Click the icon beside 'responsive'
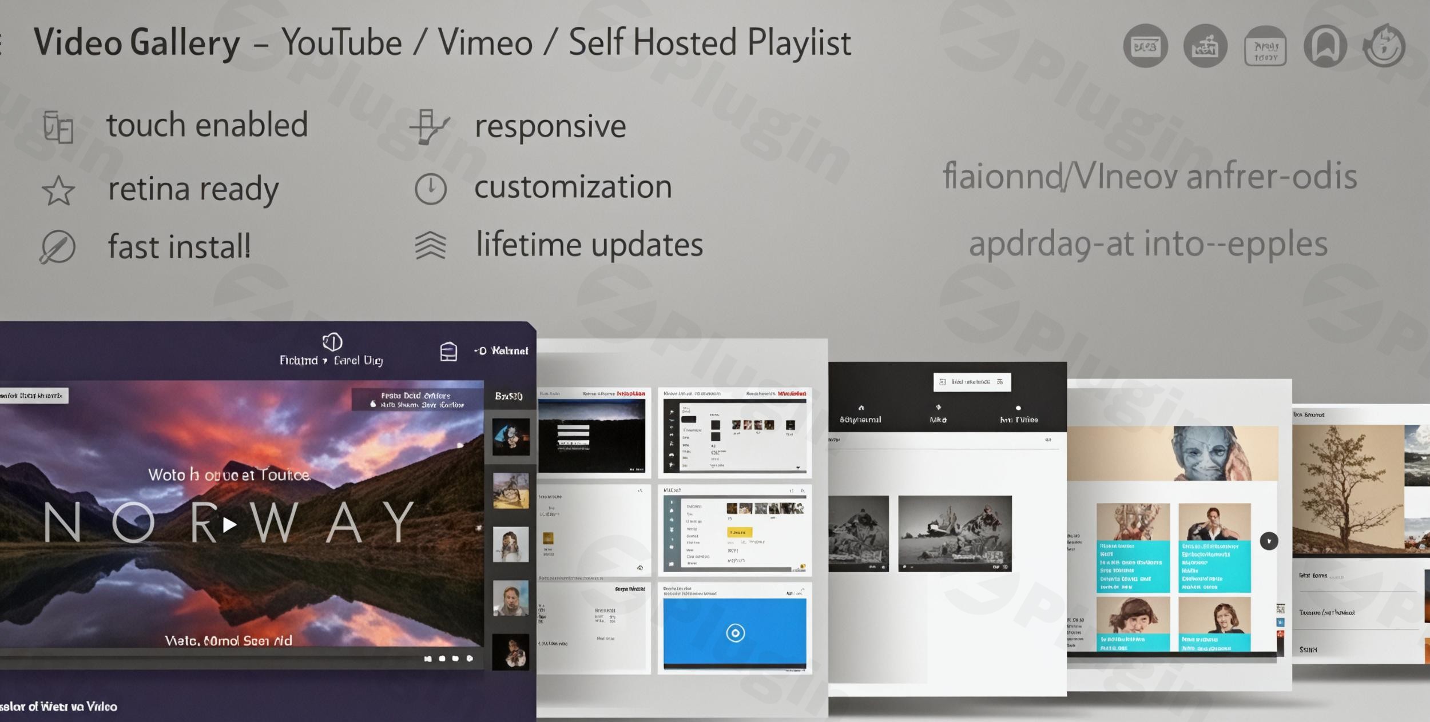Image resolution: width=1430 pixels, height=722 pixels. click(430, 126)
